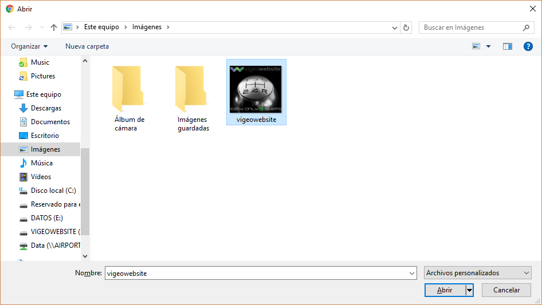Go up one folder level
542x305 pixels.
tap(54, 27)
